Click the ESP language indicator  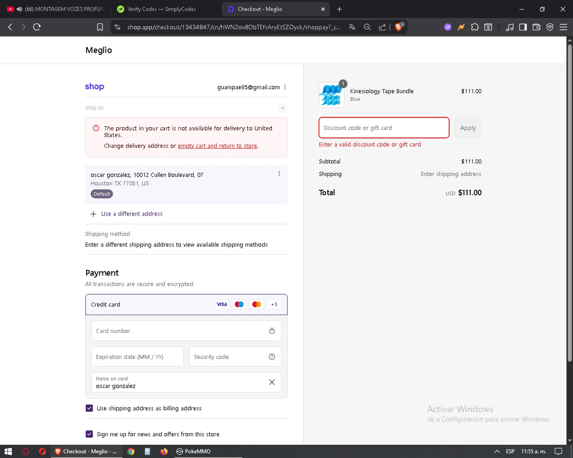pos(510,452)
